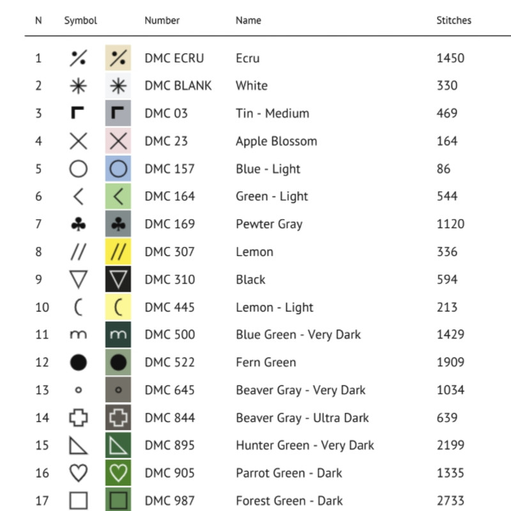Click the Forest Green - Dark name
Image resolution: width=511 pixels, height=511 pixels.
(289, 501)
